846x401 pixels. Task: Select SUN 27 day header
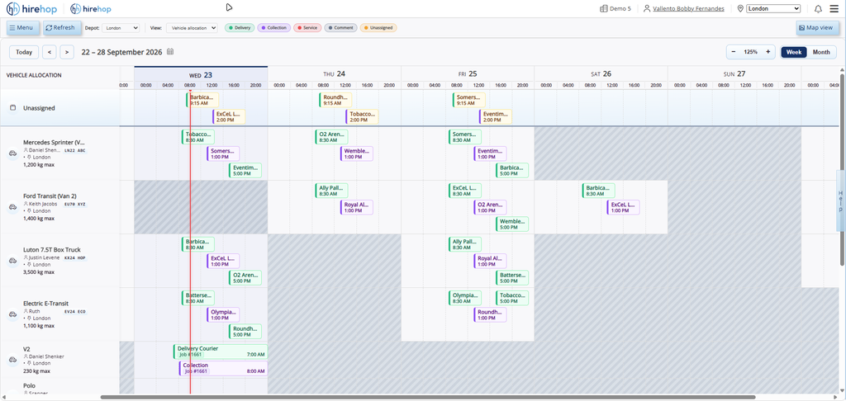[734, 74]
